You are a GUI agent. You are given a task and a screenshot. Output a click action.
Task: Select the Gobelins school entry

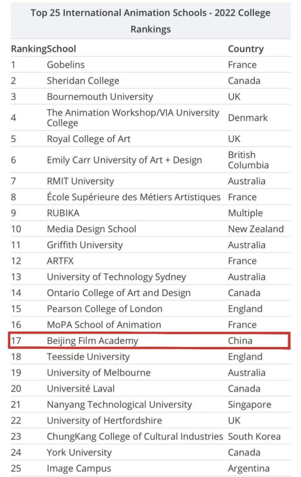(x=66, y=65)
